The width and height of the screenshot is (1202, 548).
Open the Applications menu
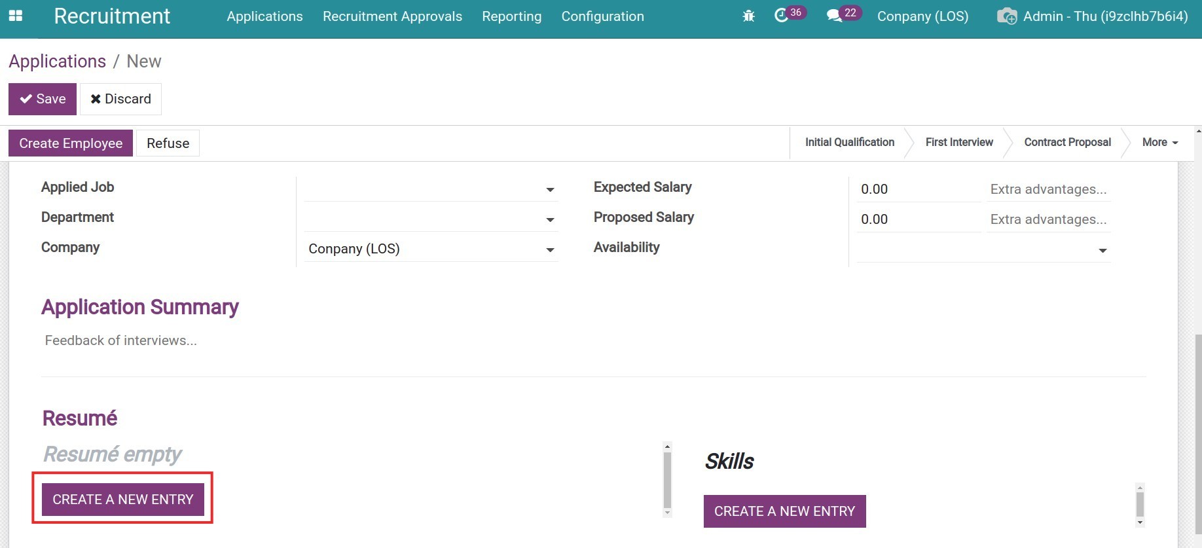click(264, 16)
